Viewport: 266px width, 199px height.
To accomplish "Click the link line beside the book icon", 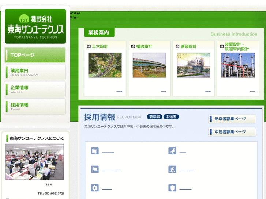I will click(x=108, y=152).
